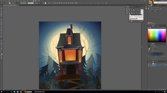The image size is (167, 93).
Task: Click the Exclude shape mode icon
Action: point(134,10)
